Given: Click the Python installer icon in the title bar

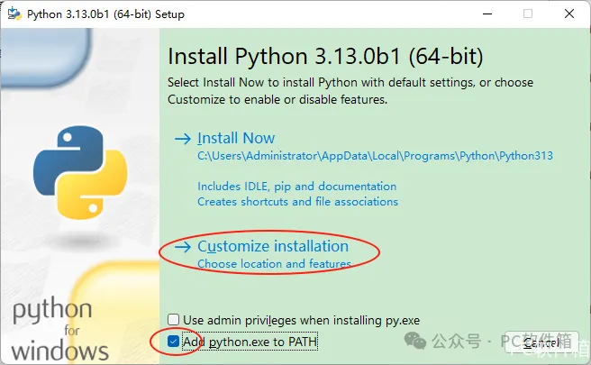Looking at the screenshot, I should (x=14, y=14).
